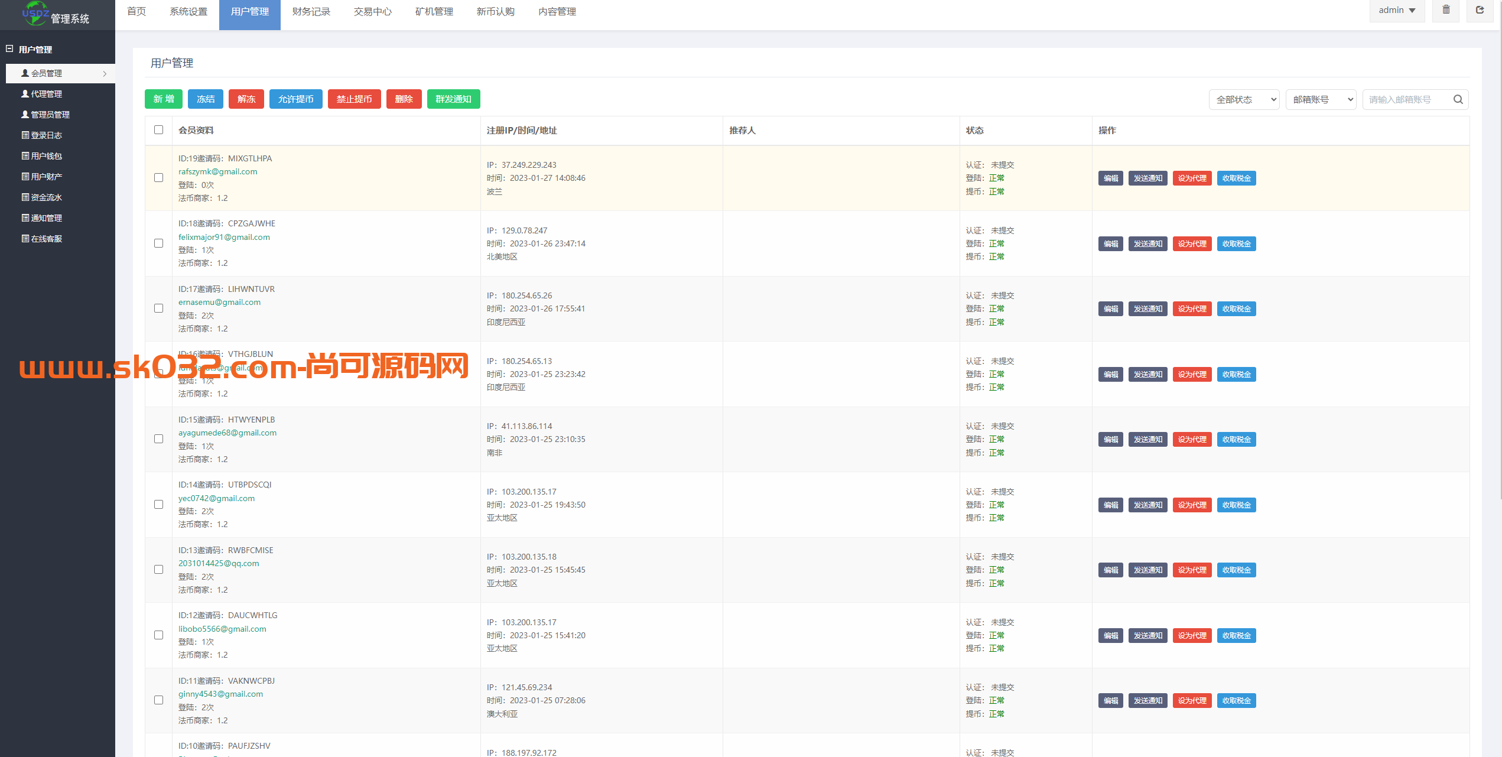The width and height of the screenshot is (1502, 757).
Task: Click the 解冻 button
Action: 246,99
